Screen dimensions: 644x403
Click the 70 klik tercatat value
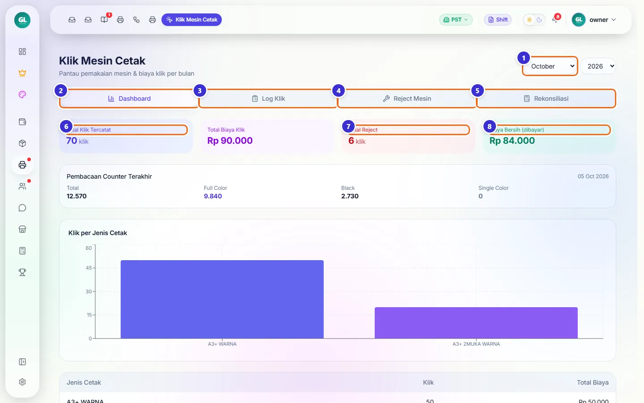77,141
